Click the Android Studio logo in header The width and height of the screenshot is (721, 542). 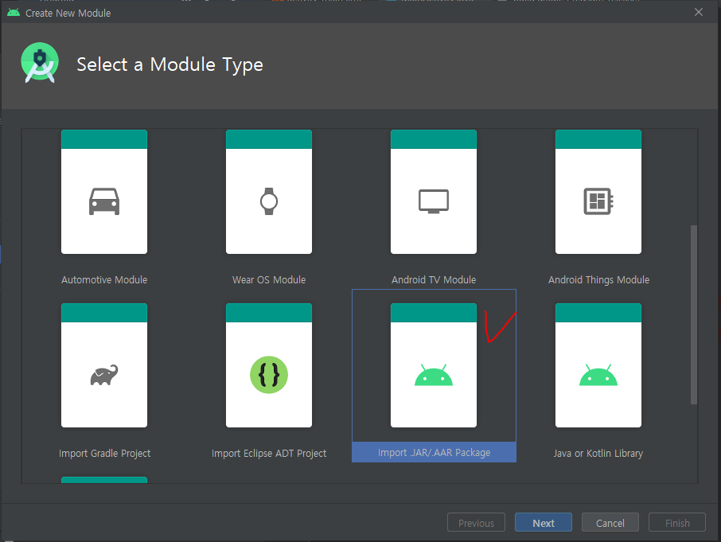[40, 63]
